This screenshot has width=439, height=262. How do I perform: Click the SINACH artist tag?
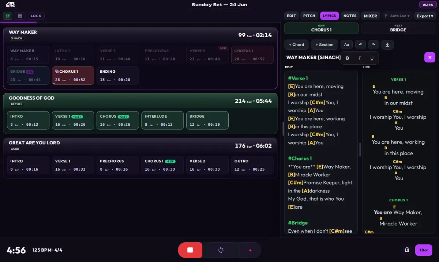(x=16, y=38)
